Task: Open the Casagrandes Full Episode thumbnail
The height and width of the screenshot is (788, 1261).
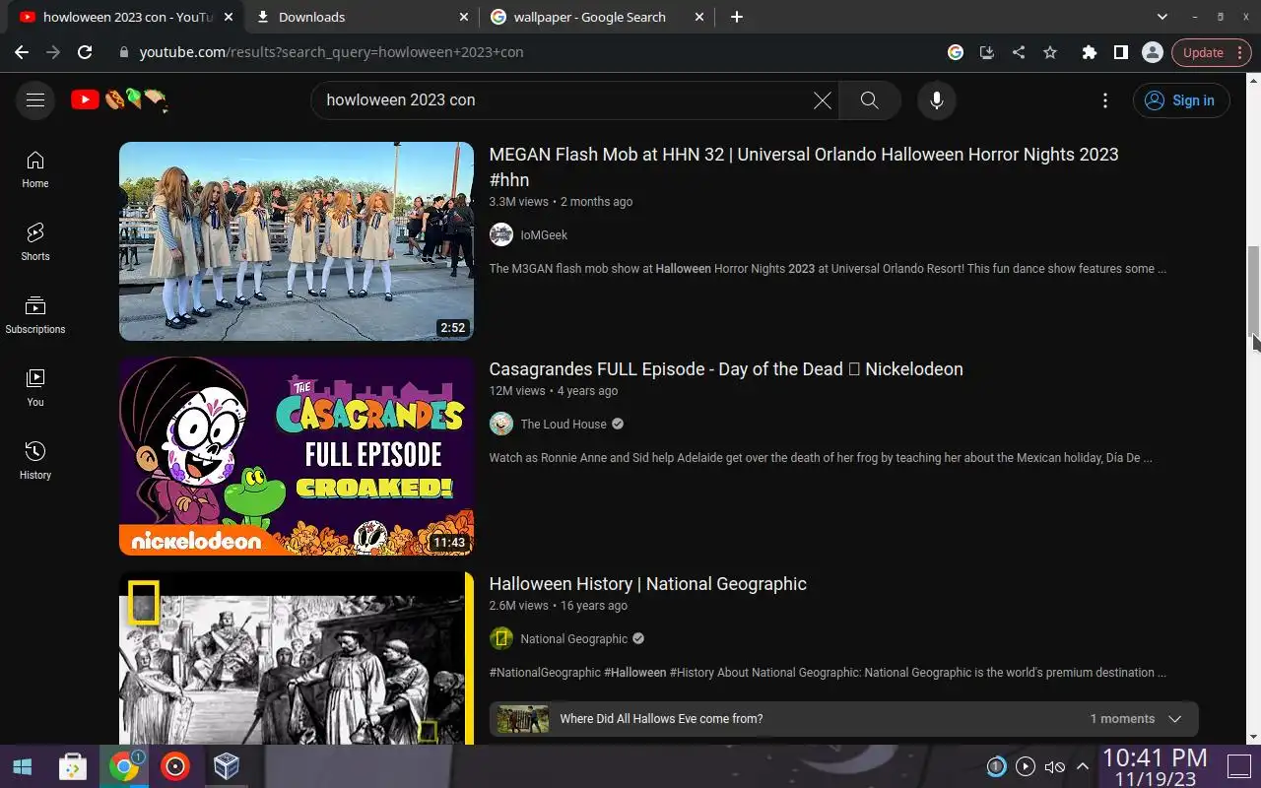Action: click(x=297, y=456)
